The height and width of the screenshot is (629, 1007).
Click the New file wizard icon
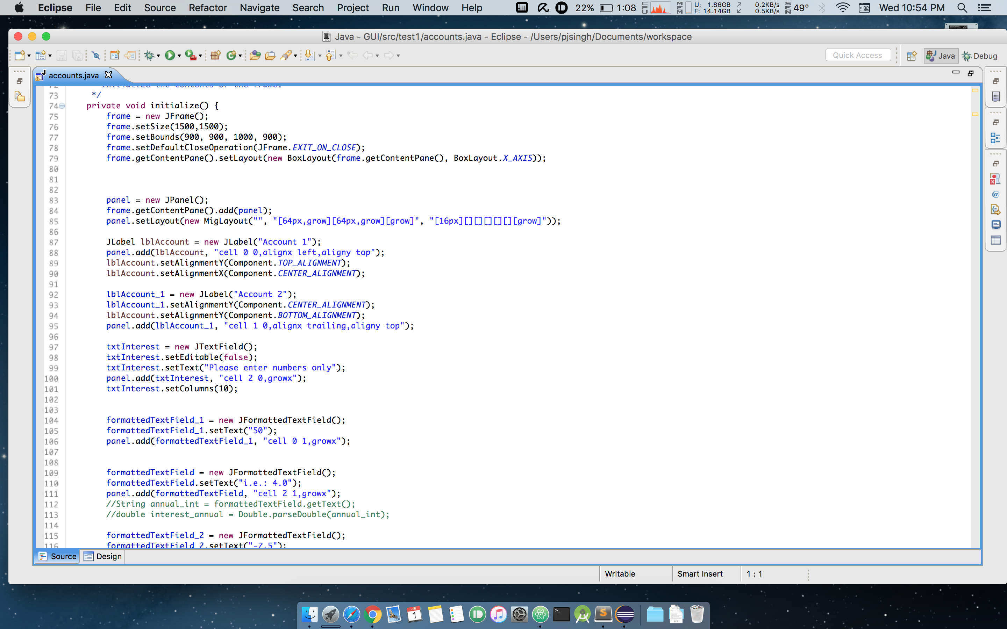(x=19, y=55)
